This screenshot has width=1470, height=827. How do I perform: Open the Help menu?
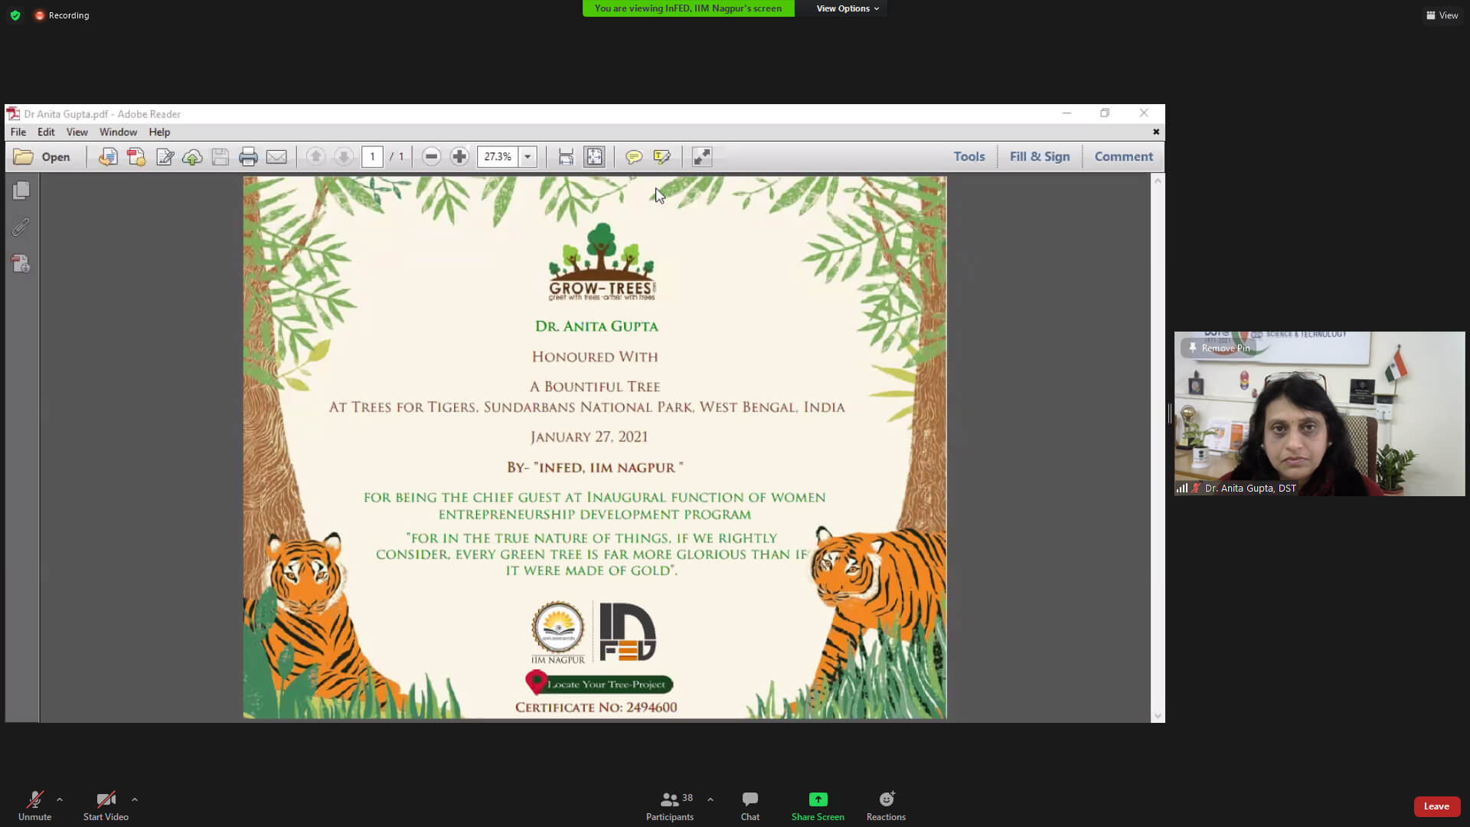click(x=159, y=132)
